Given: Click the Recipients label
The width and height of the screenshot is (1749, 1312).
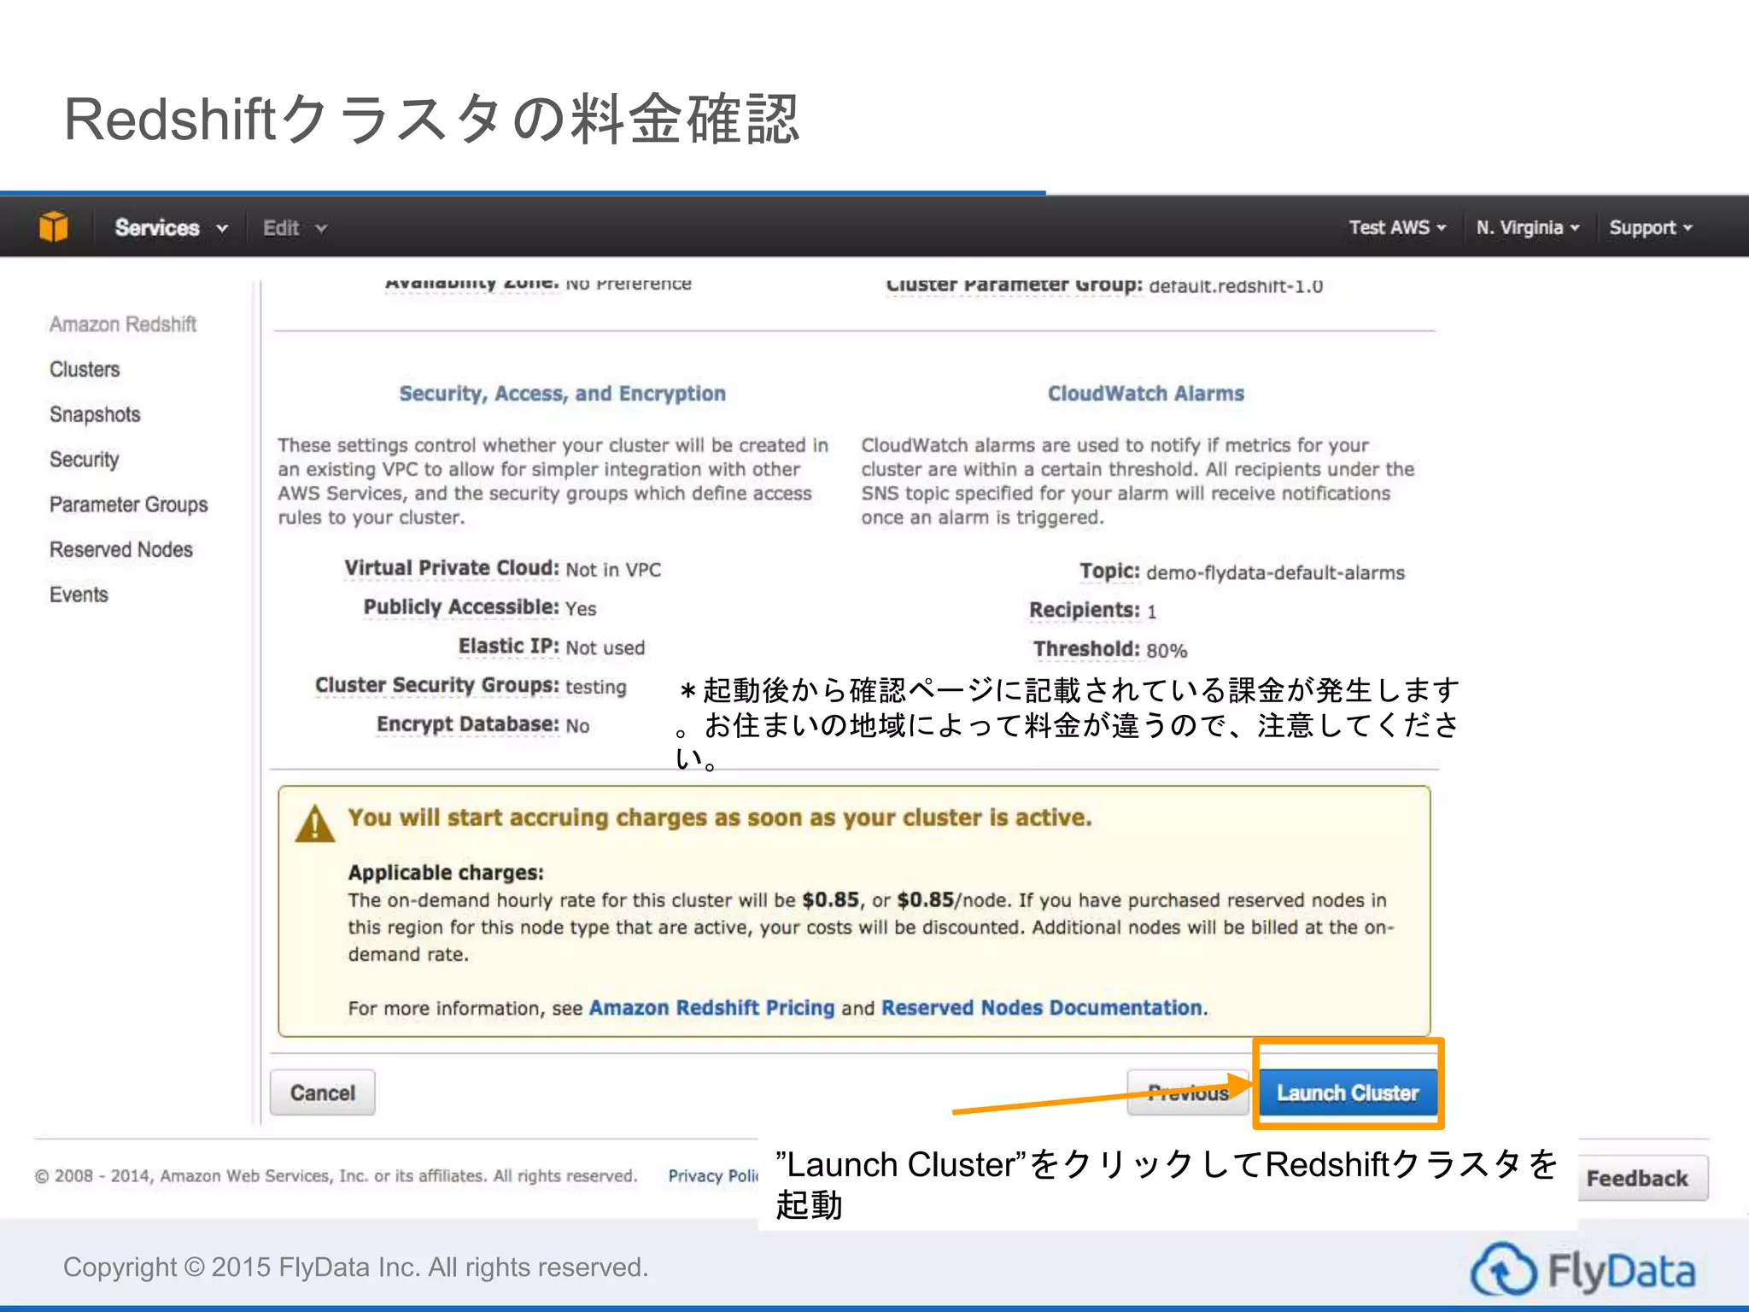Looking at the screenshot, I should (x=1085, y=610).
